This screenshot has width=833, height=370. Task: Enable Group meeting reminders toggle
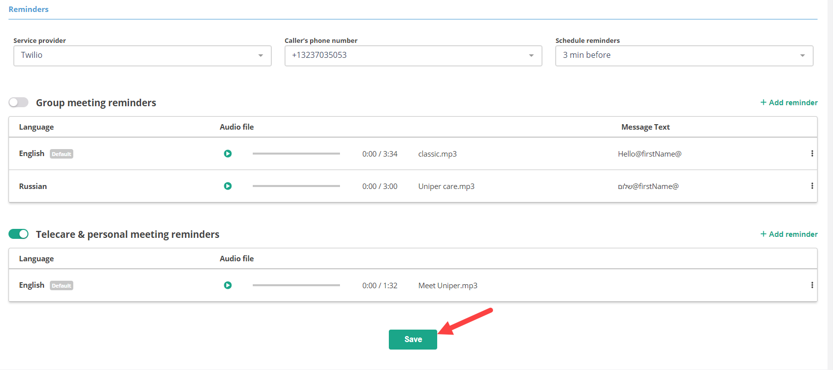[x=18, y=102]
